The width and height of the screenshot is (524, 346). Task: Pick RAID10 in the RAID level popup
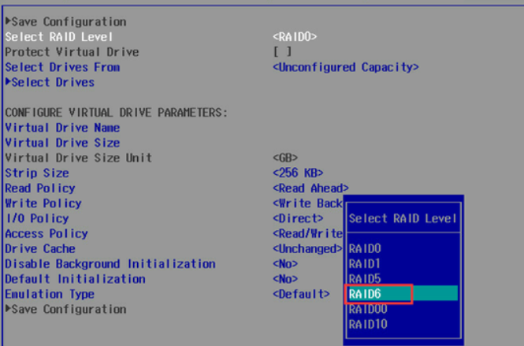click(367, 324)
